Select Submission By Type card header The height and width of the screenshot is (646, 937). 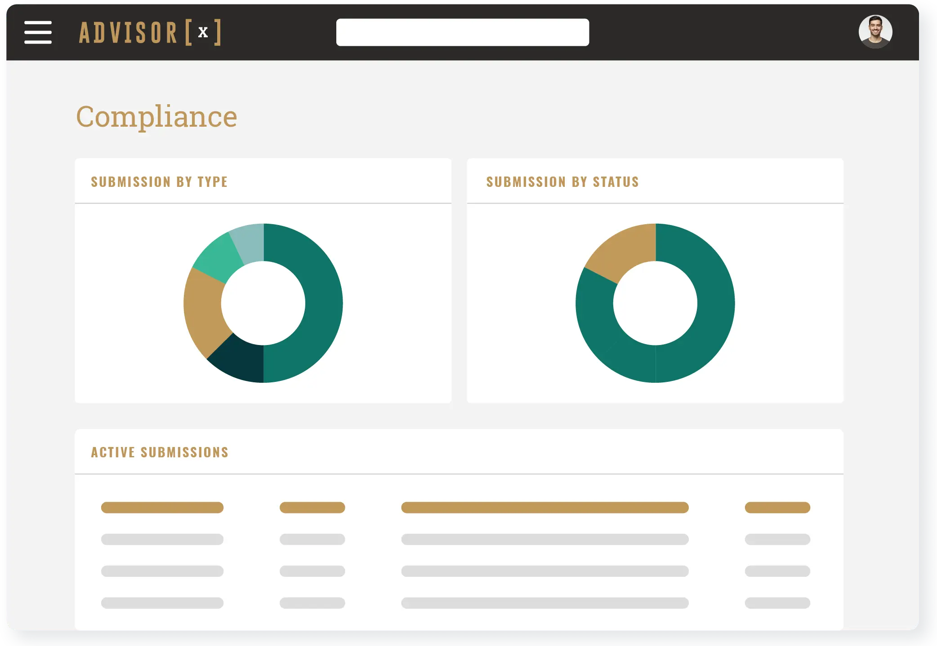159,181
